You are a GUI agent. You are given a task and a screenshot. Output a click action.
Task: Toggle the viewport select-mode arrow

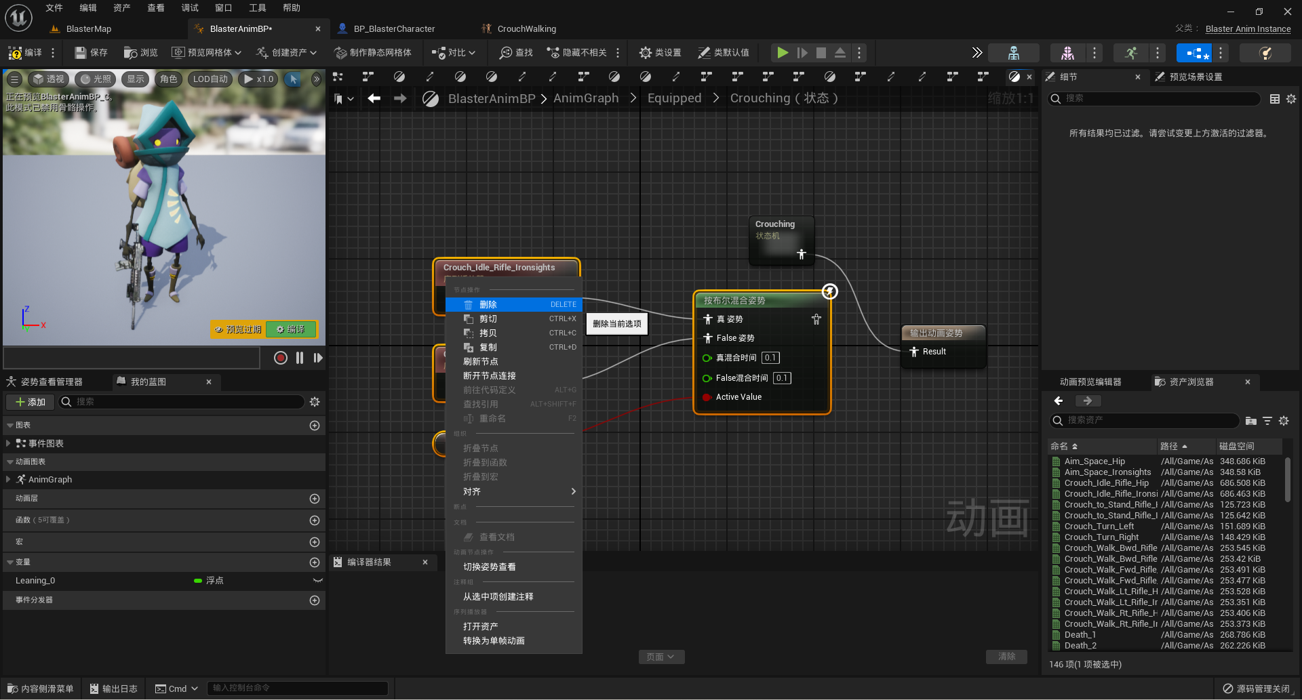tap(294, 79)
